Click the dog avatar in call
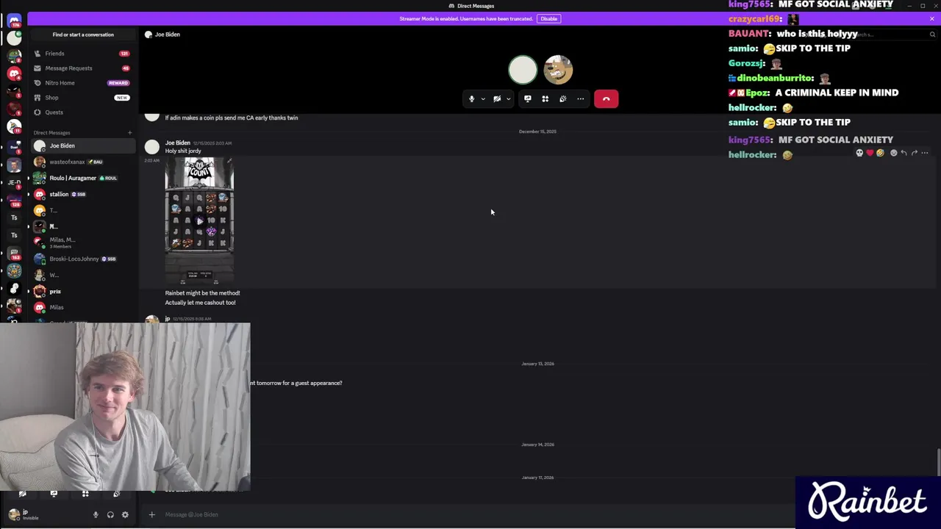941x529 pixels. [x=558, y=70]
